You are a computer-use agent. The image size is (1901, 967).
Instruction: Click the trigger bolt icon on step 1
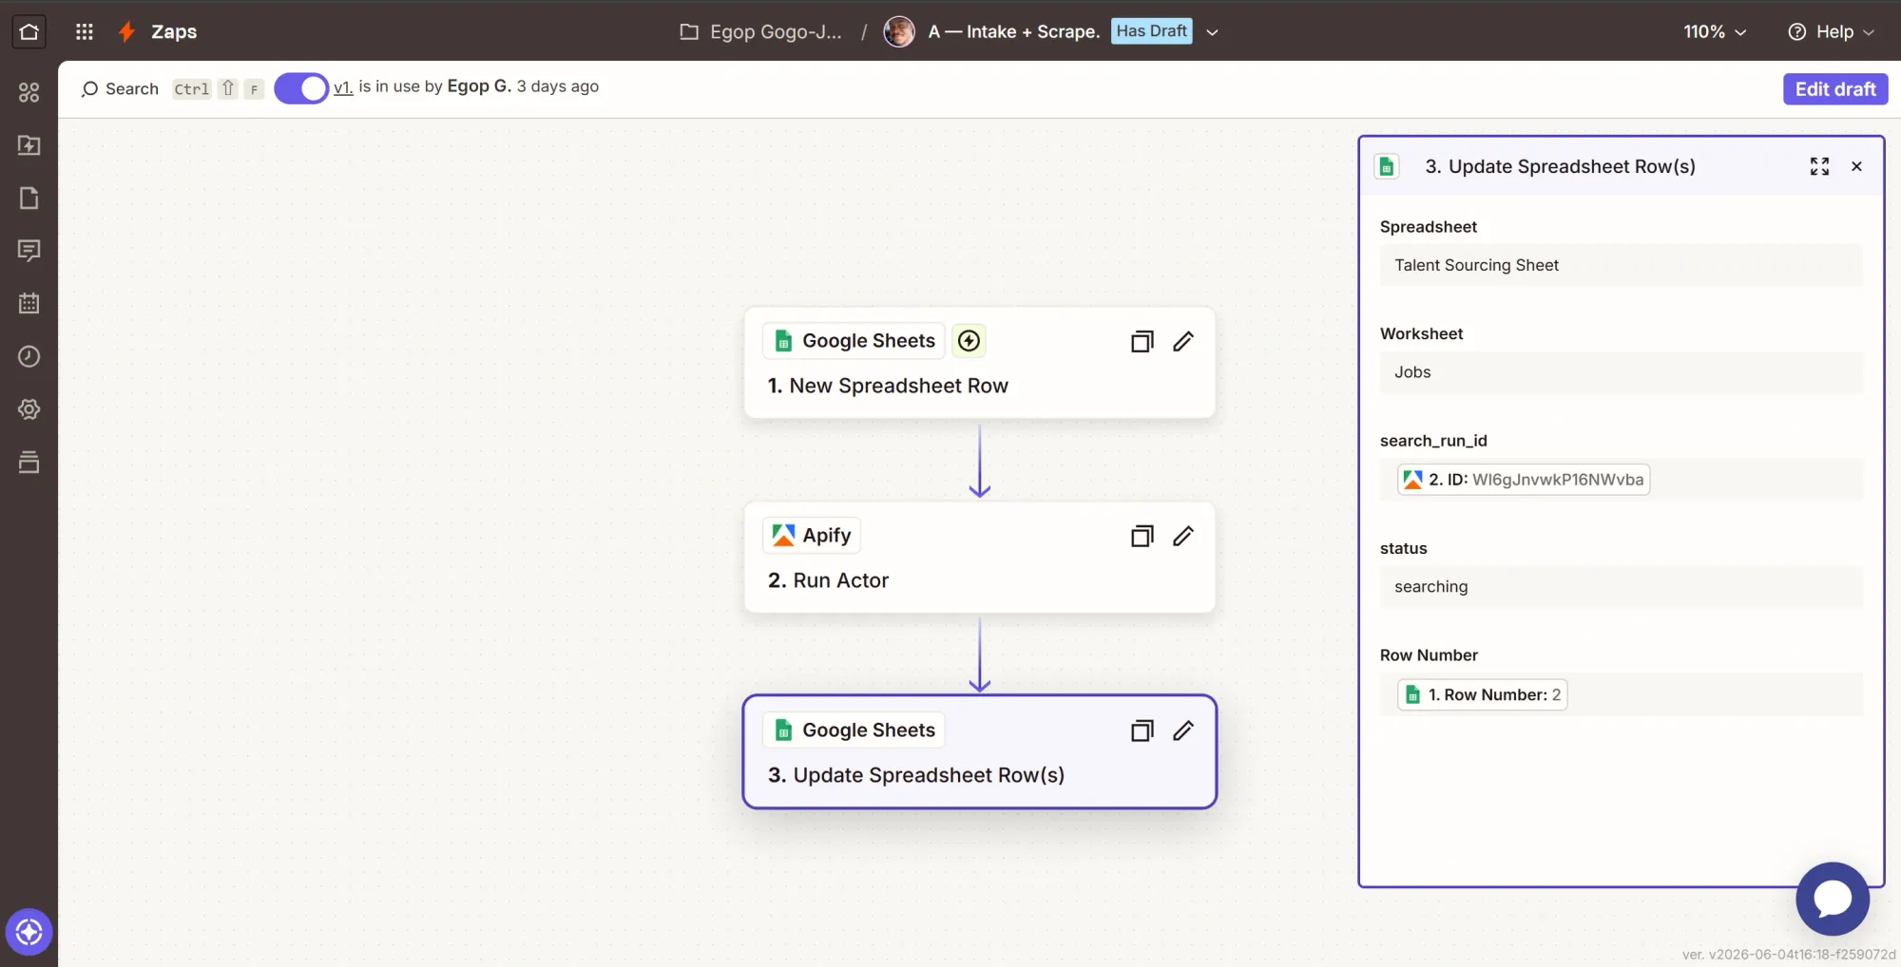(x=969, y=341)
